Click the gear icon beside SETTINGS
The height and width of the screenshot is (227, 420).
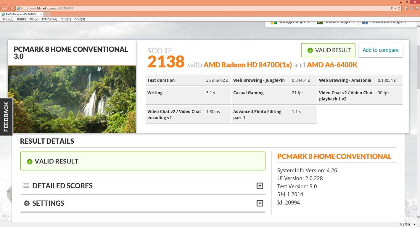point(27,203)
